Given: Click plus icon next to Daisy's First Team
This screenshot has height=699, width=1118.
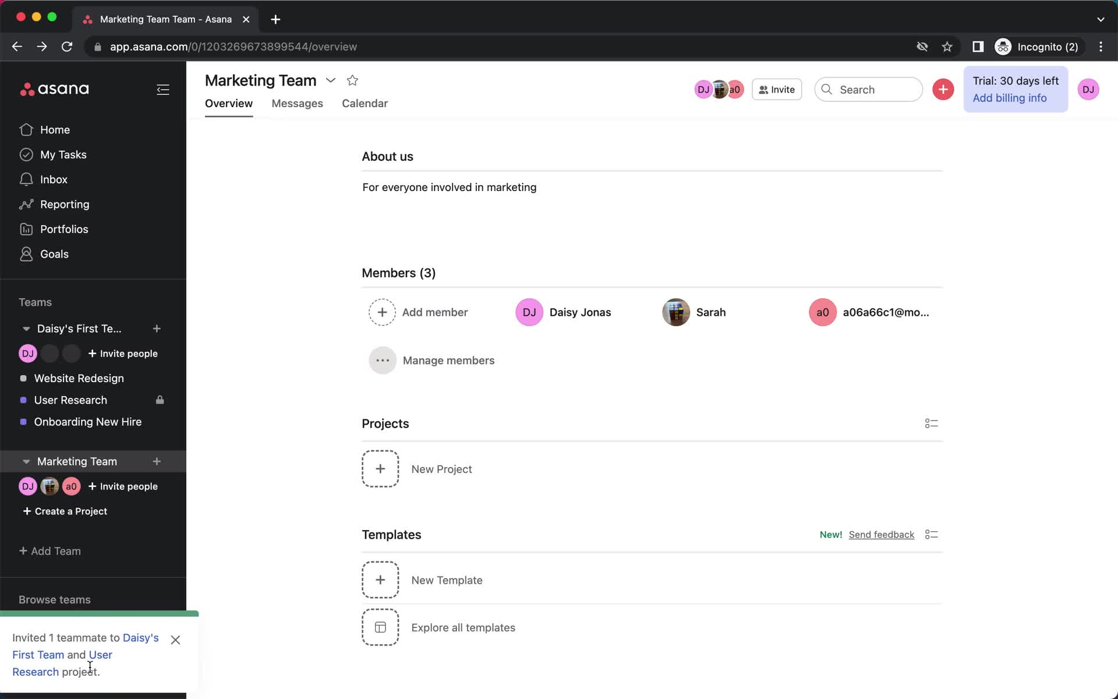Looking at the screenshot, I should pos(157,329).
